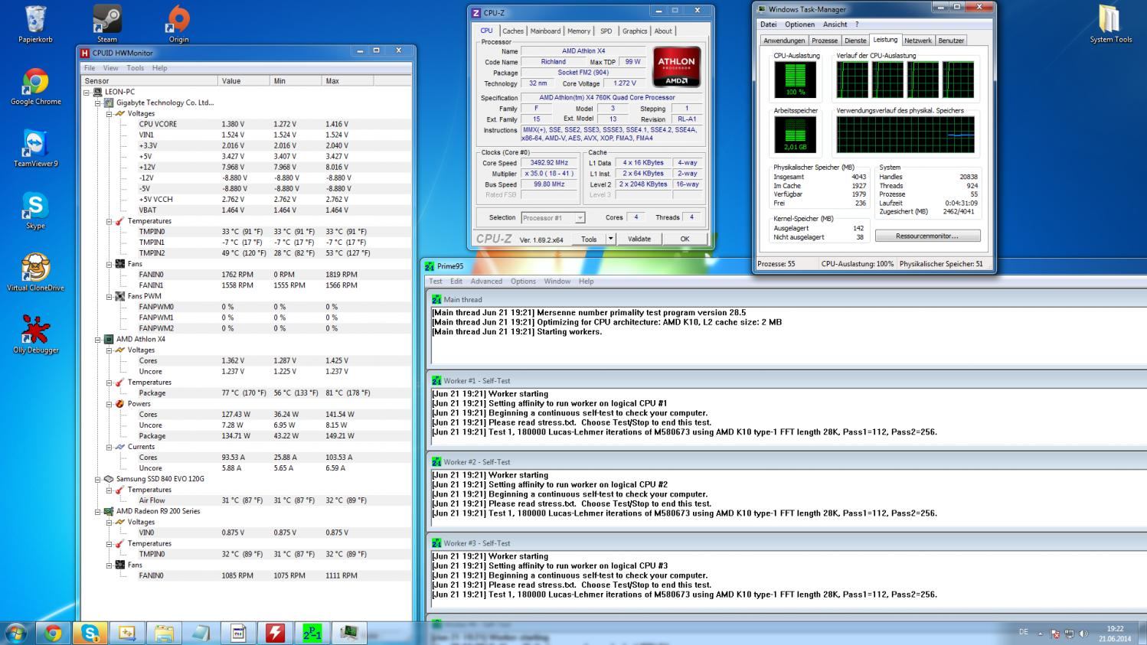
Task: Collapse the Gigabyte Voltages group
Action: click(109, 113)
